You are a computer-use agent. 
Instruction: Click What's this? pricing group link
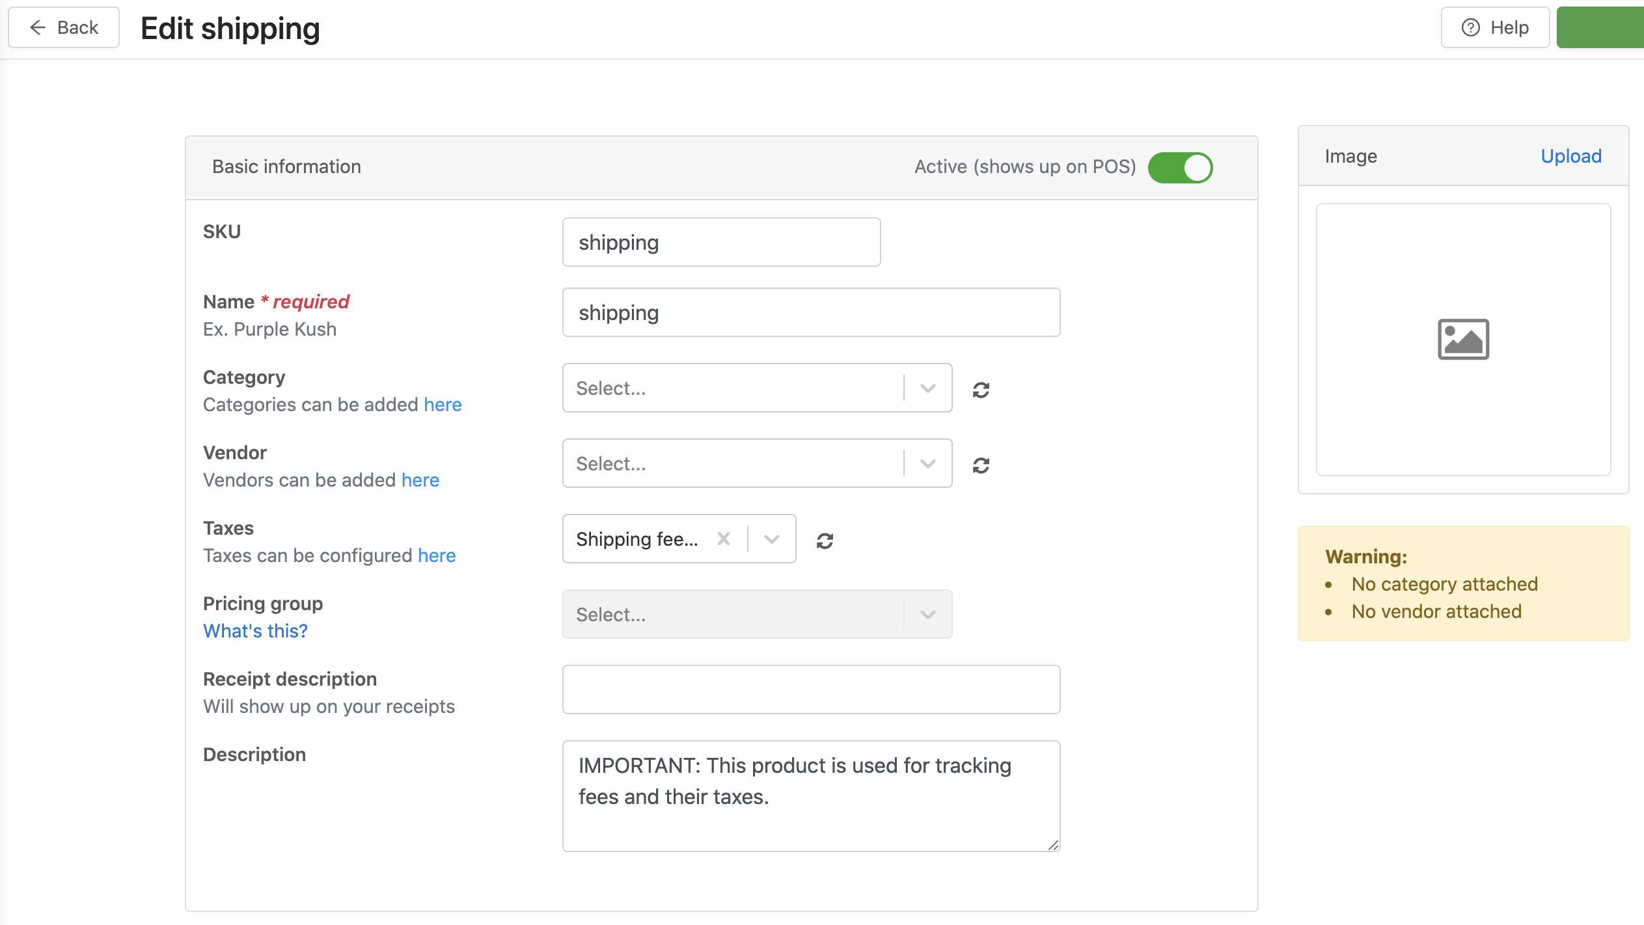[255, 631]
